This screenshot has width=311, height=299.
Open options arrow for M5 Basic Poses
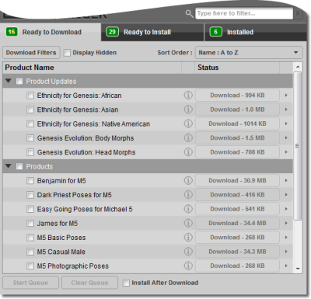(x=286, y=238)
